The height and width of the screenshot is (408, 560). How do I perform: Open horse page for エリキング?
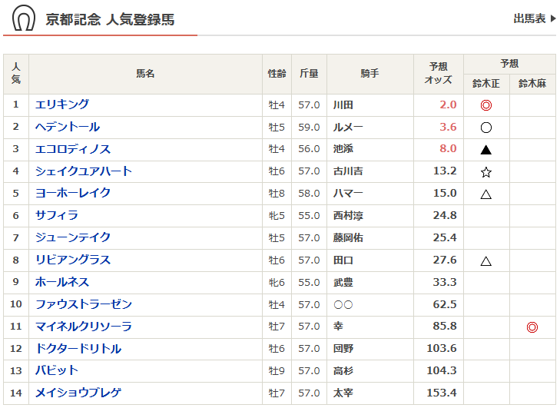tap(62, 104)
